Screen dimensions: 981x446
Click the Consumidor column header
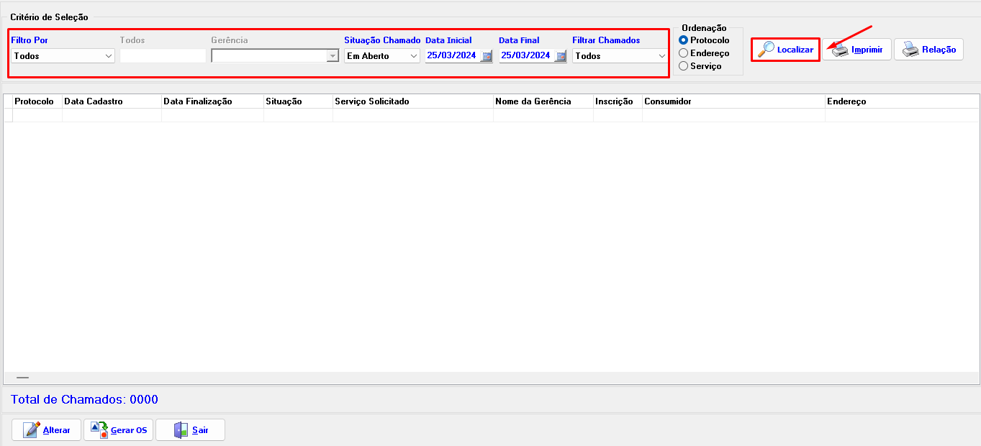734,101
